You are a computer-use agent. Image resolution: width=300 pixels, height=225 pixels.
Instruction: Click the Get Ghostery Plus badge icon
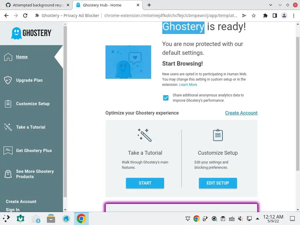(8, 150)
